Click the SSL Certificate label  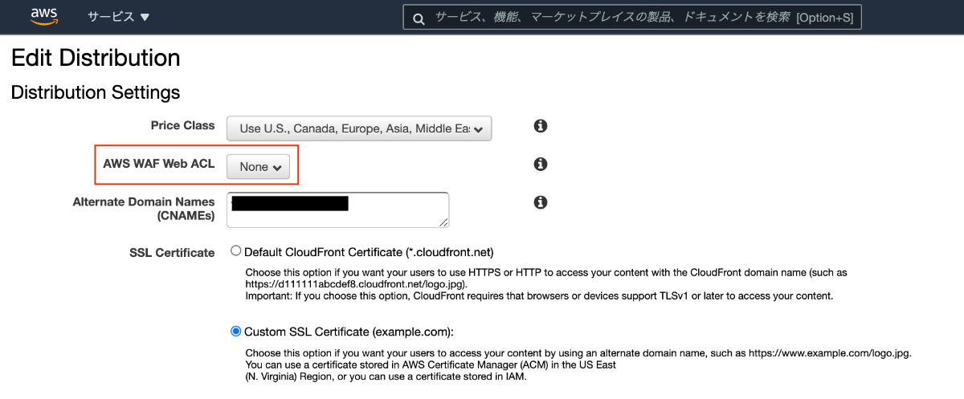172,253
